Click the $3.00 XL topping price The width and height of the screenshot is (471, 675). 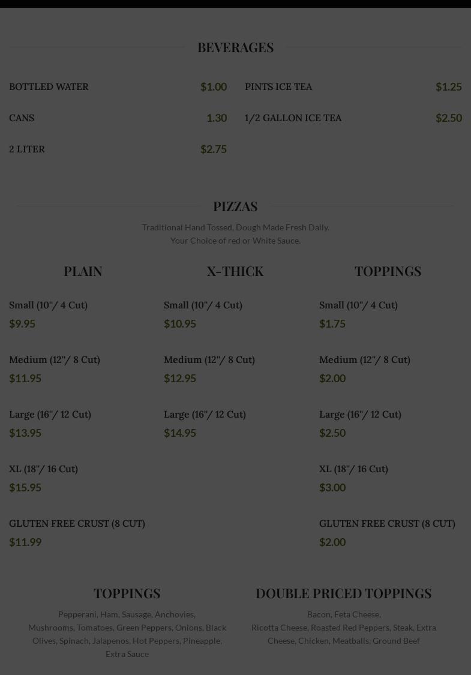(332, 487)
